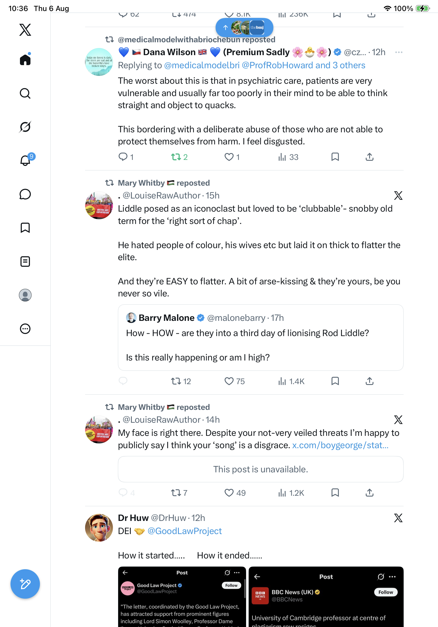The height and width of the screenshot is (627, 438).
Task: Open the x.com/boygeorge link
Action: click(340, 445)
